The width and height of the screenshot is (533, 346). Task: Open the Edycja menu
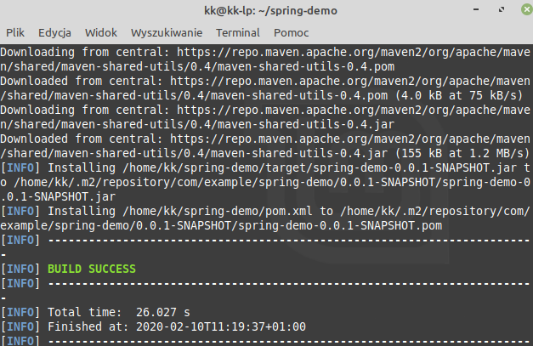54,32
